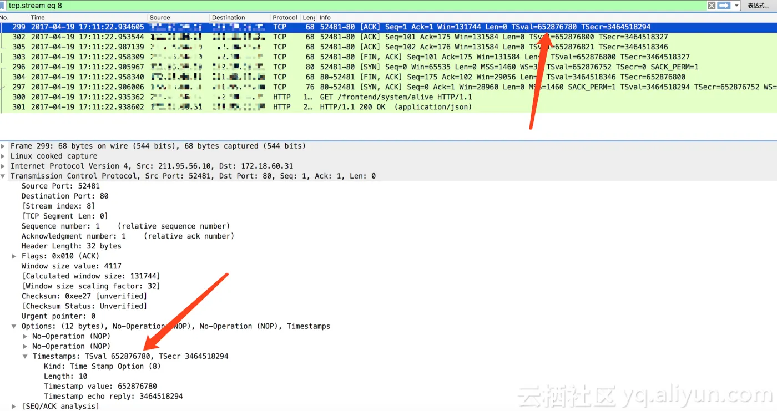777x411 pixels.
Task: Select packet 303 FIN, ACK from port 52481
Action: pos(389,57)
